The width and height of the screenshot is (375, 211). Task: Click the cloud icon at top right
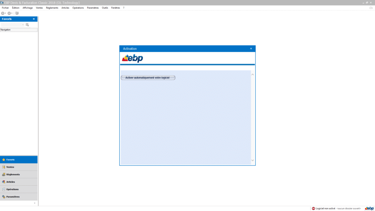pos(371,8)
